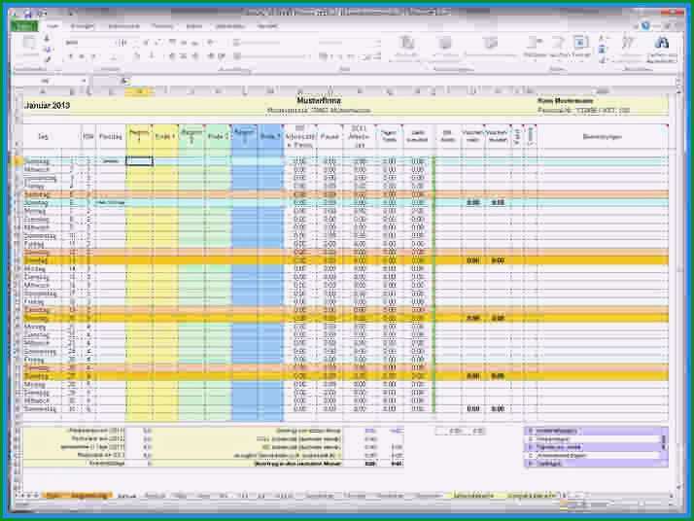Click the Cut scissors icon

(48, 39)
